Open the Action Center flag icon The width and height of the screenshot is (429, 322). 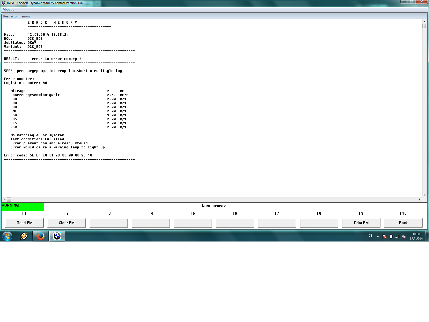coord(384,236)
